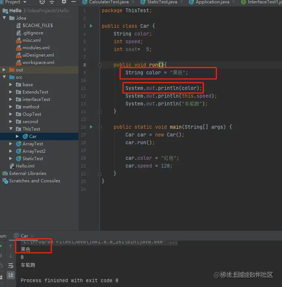Expand the second package
Image resolution: width=282 pixels, height=287 pixels.
coord(11,122)
